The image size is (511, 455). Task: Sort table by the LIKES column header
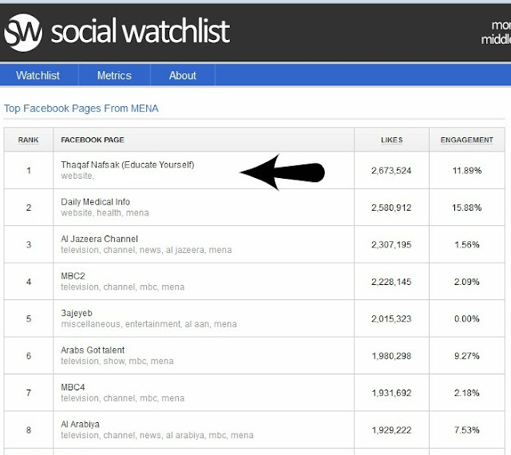[x=392, y=140]
